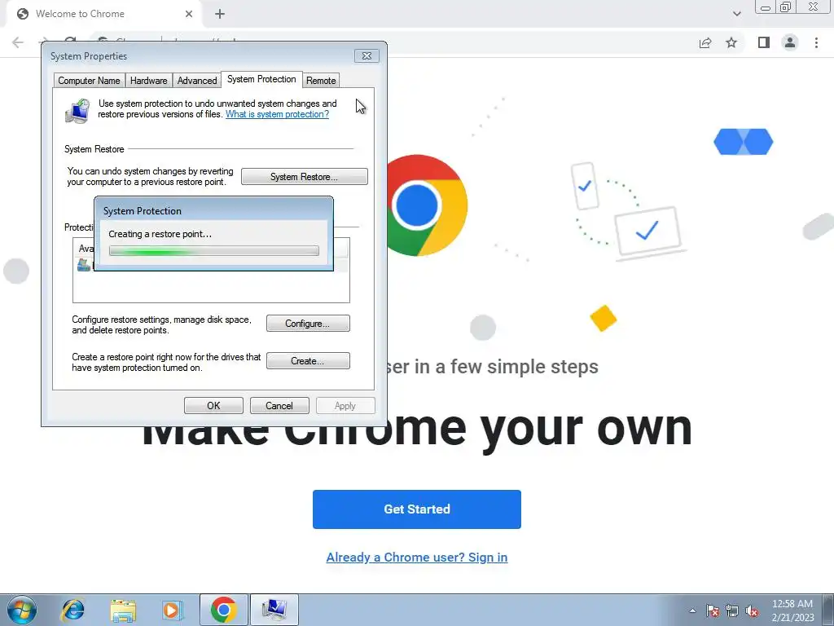
Task: Click Cancel in System Properties
Action: pyautogui.click(x=279, y=406)
